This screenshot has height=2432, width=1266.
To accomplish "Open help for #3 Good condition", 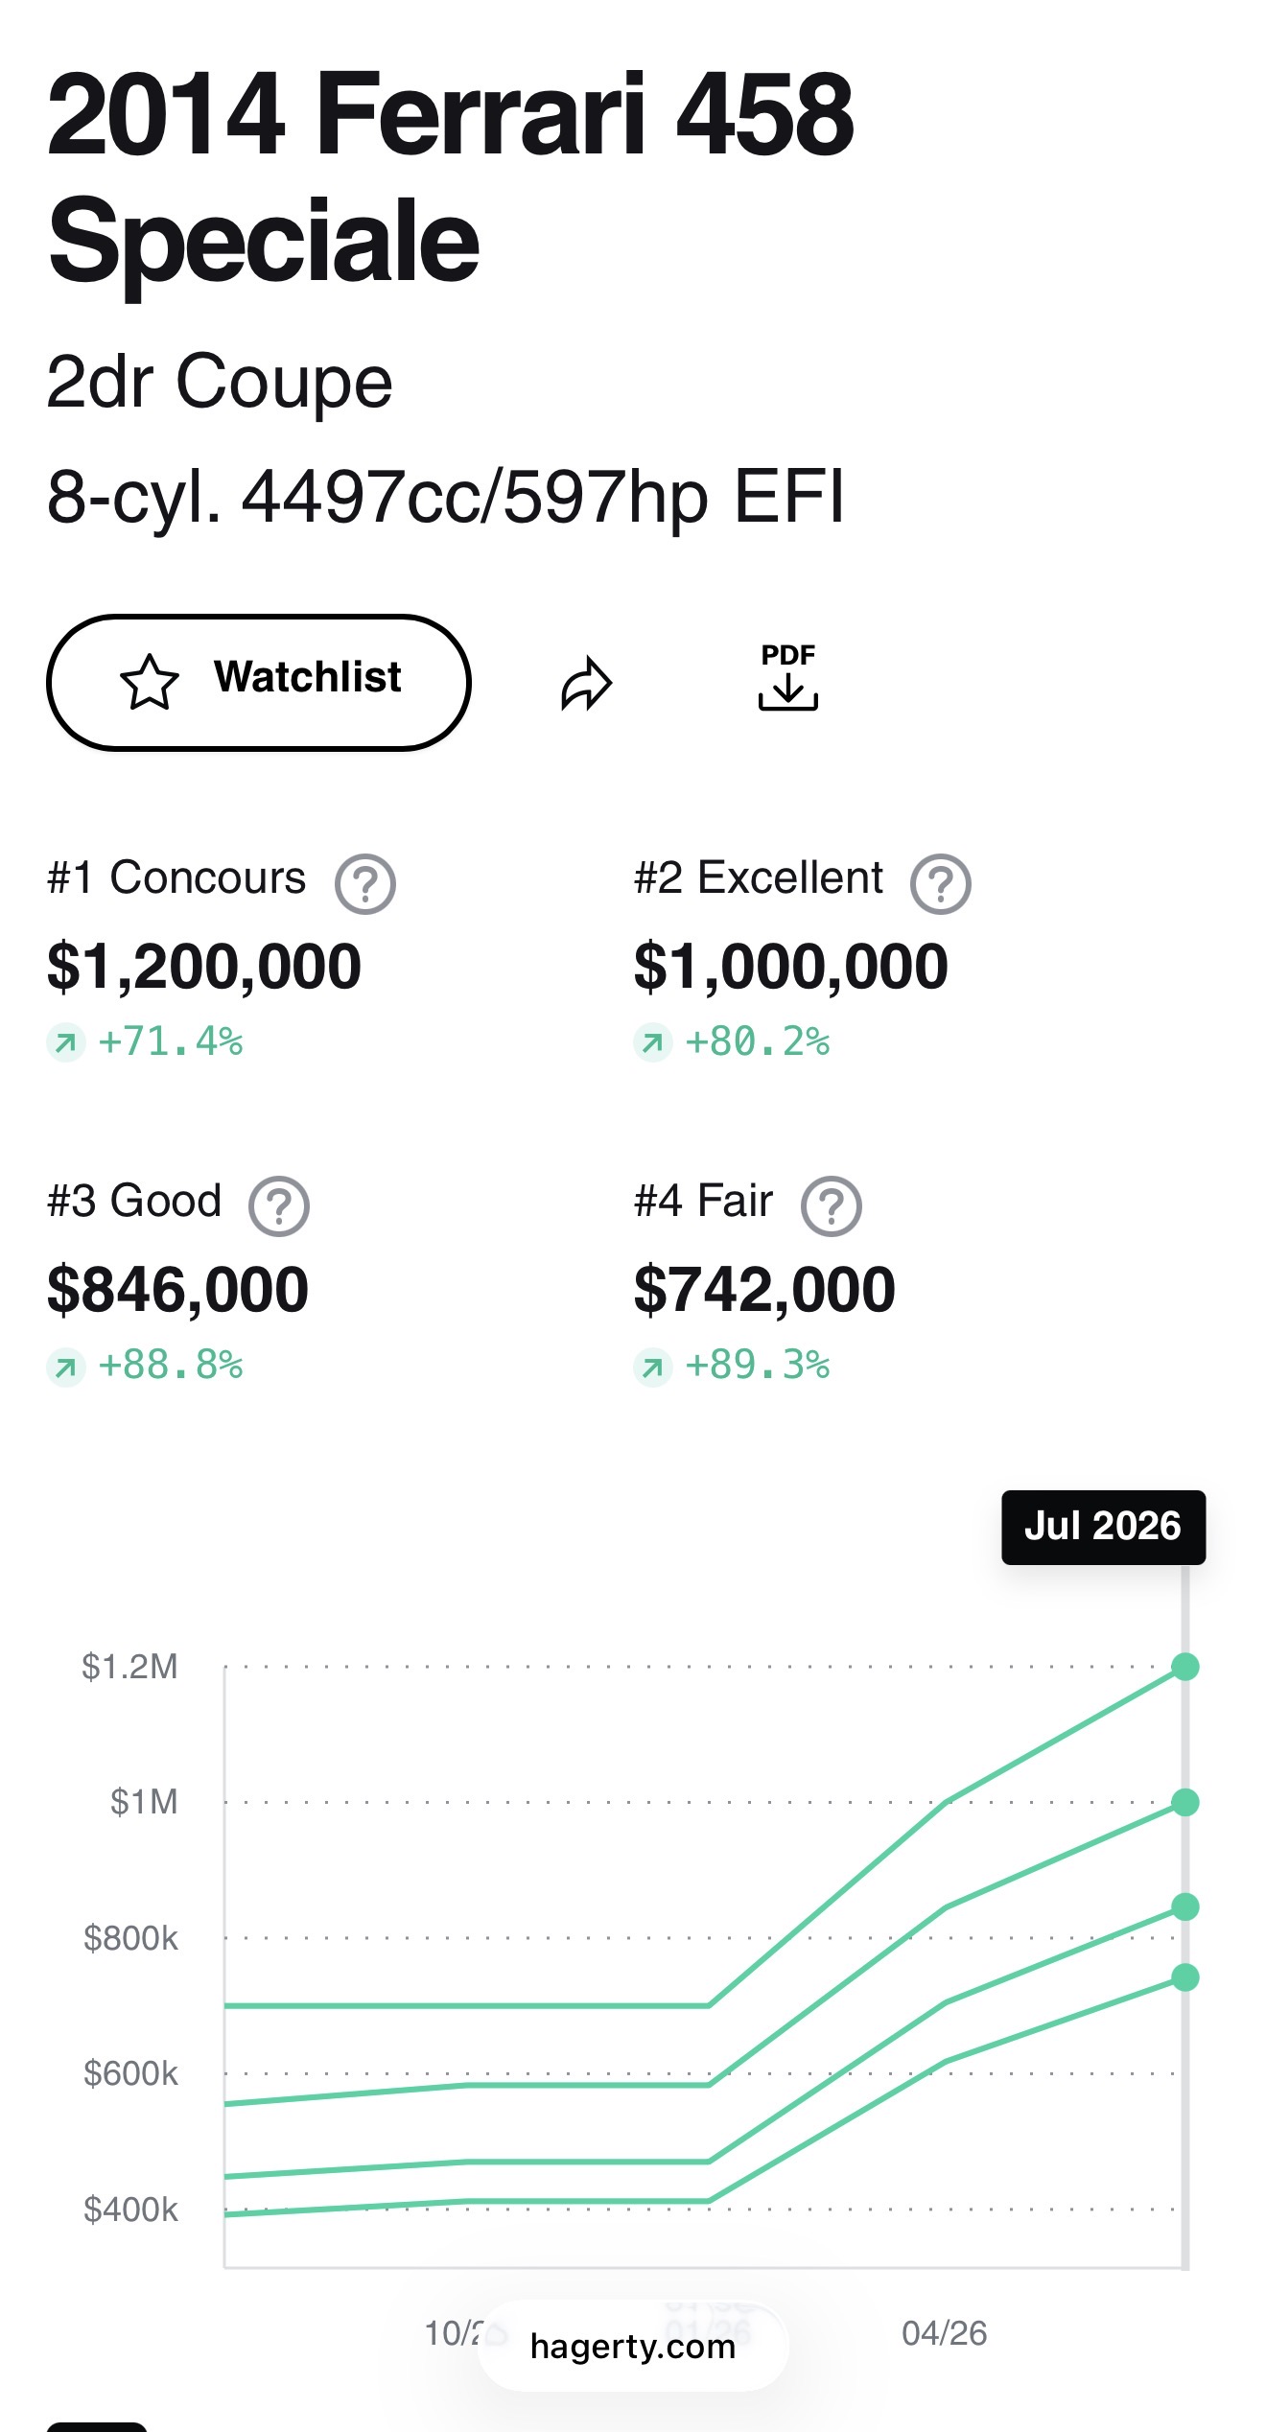I will coord(278,1205).
